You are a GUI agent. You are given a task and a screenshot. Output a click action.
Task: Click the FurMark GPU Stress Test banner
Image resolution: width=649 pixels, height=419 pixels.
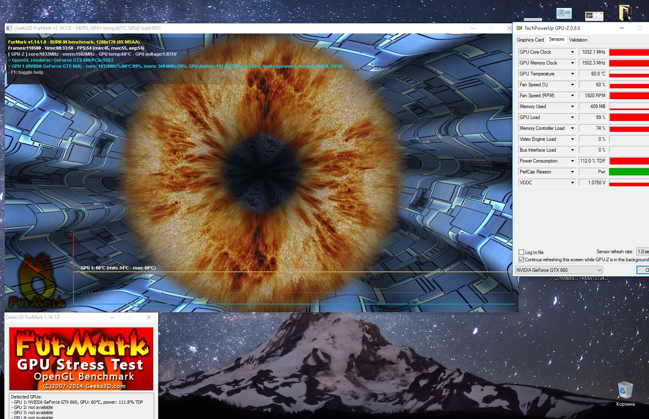point(81,359)
